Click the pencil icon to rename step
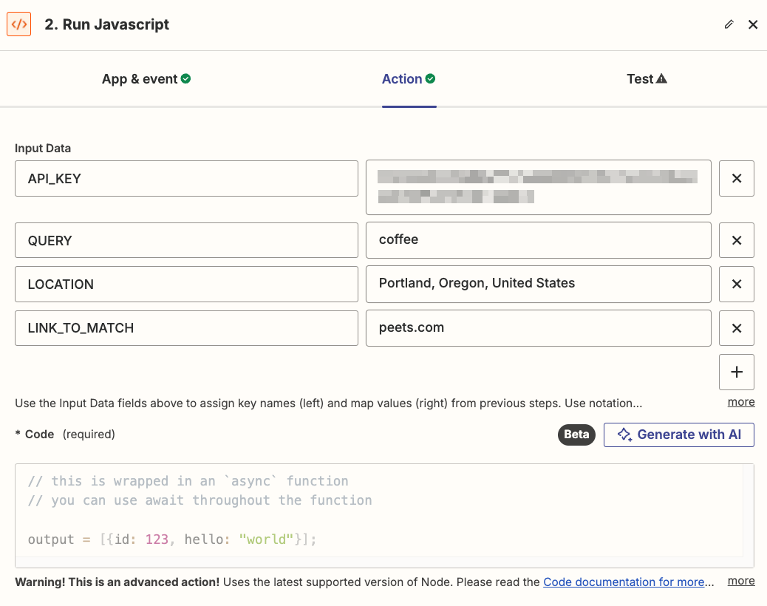Viewport: 767px width, 606px height. [x=729, y=24]
